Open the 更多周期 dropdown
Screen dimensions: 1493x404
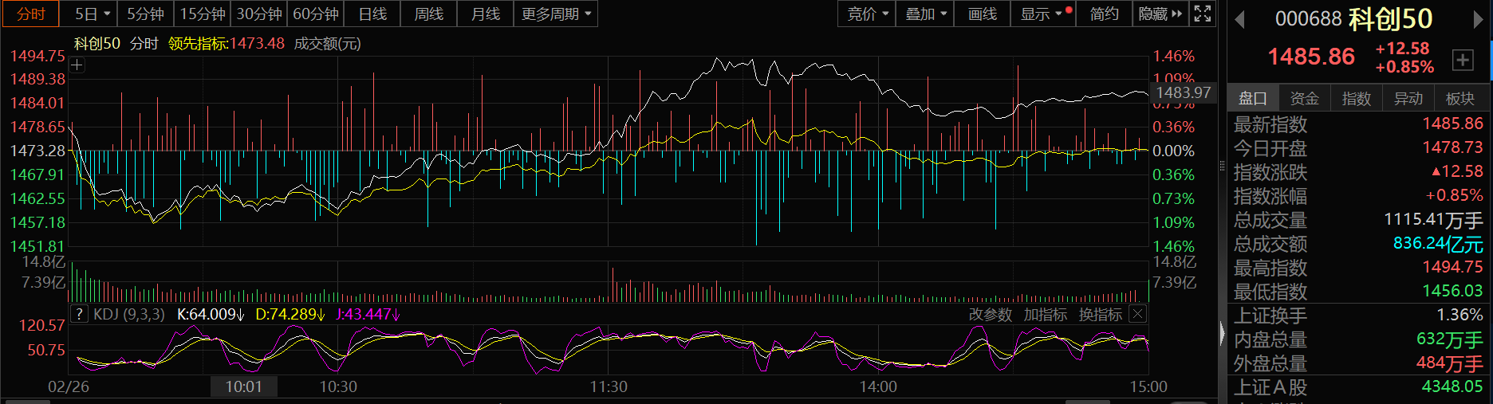tap(556, 14)
